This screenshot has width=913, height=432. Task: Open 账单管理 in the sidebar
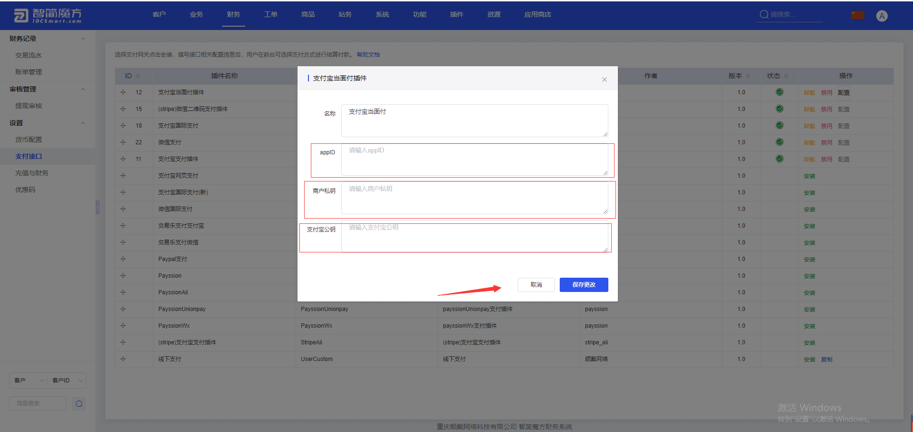click(29, 72)
